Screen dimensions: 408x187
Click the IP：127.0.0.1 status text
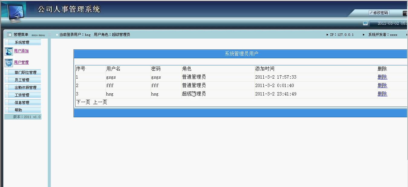(x=342, y=35)
